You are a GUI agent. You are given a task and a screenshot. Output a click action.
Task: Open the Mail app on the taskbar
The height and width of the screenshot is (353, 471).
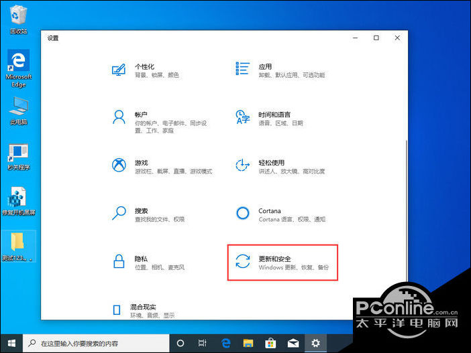coord(293,343)
